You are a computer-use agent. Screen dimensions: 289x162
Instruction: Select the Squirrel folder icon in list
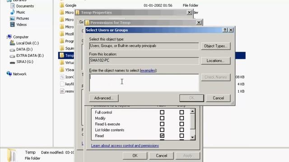coord(62,48)
